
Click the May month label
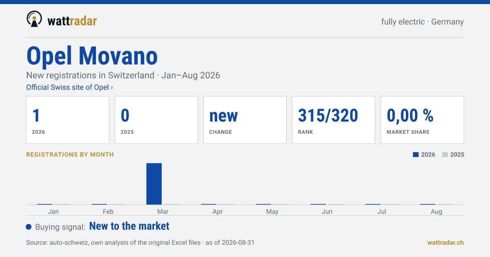pyautogui.click(x=272, y=211)
